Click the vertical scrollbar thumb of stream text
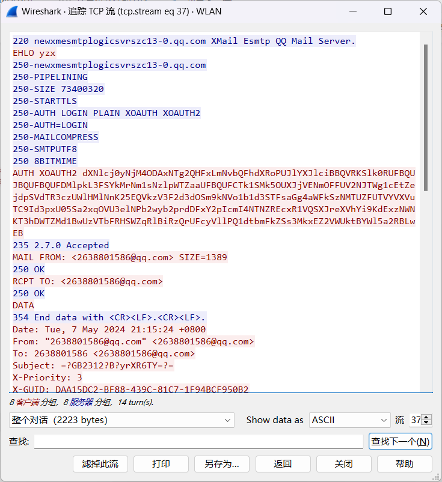Image resolution: width=442 pixels, height=482 pixels. coord(426,118)
